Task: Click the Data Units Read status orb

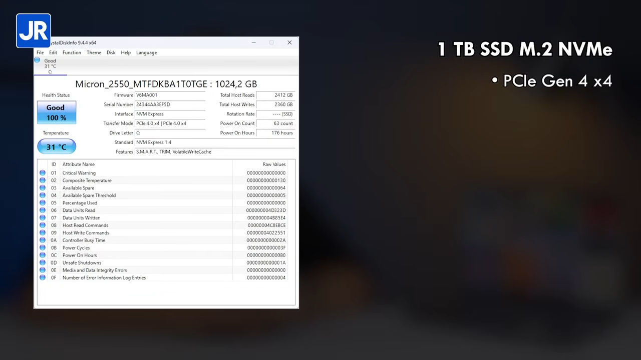Action: (x=43, y=210)
